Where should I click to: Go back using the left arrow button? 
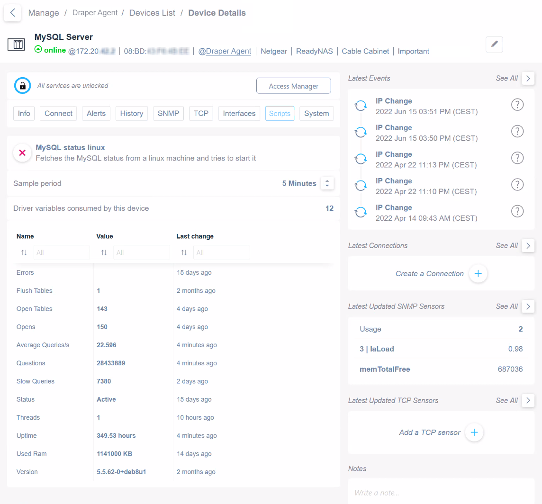(12, 13)
